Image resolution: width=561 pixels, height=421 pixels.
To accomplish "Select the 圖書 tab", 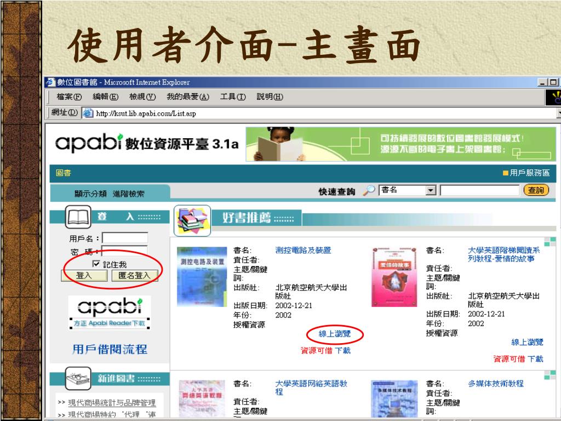I will tap(64, 173).
